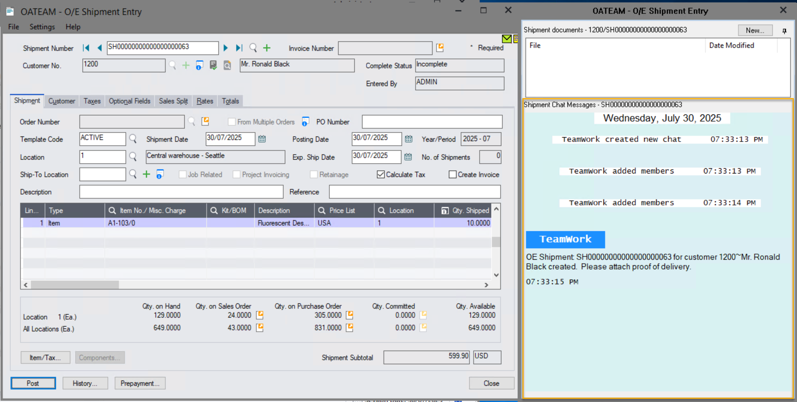797x402 pixels.
Task: Click the Qty. Shipped column header
Action: (x=463, y=210)
